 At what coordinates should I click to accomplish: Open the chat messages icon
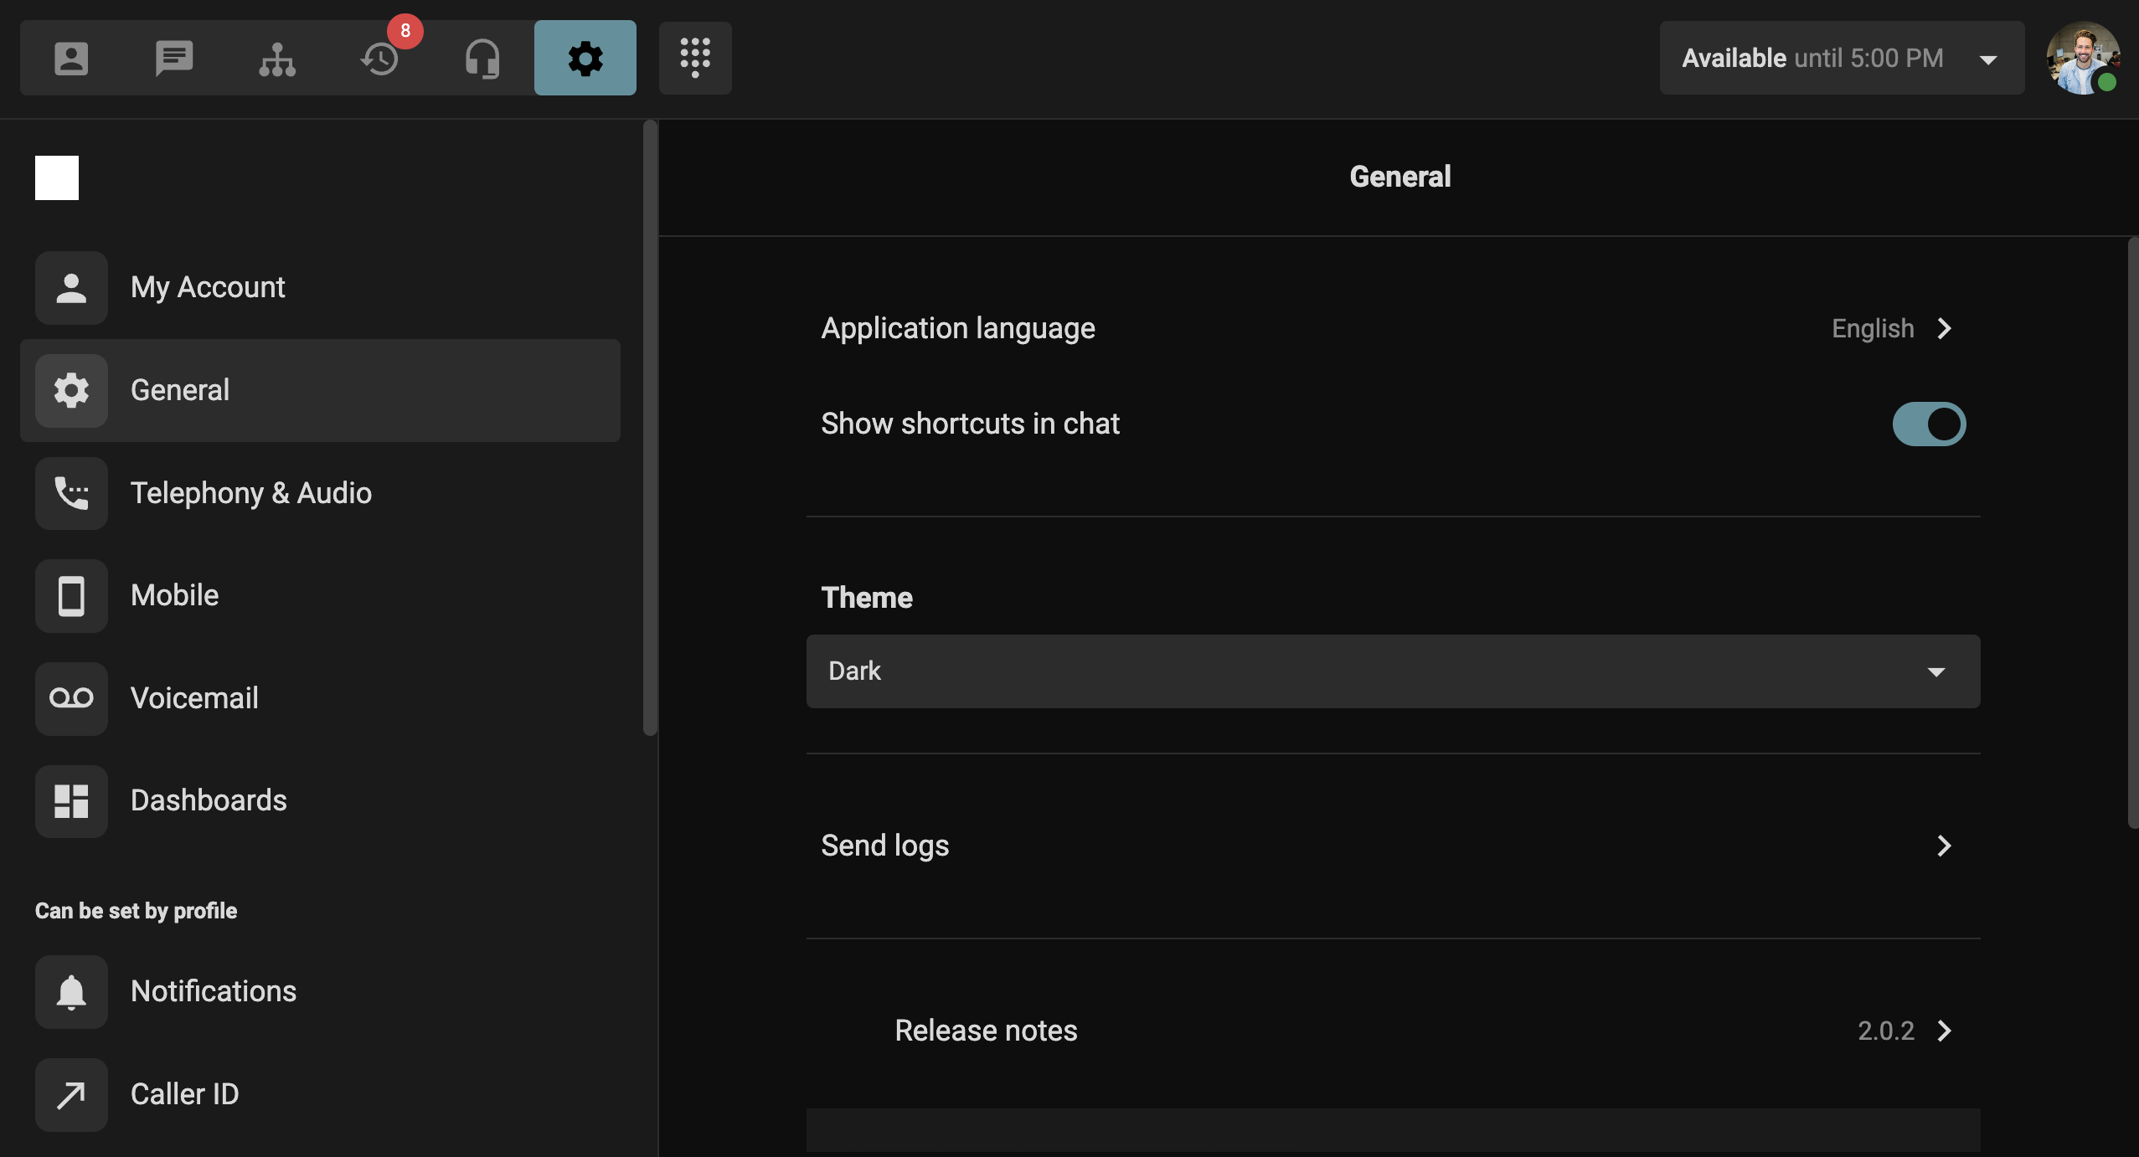click(x=174, y=58)
